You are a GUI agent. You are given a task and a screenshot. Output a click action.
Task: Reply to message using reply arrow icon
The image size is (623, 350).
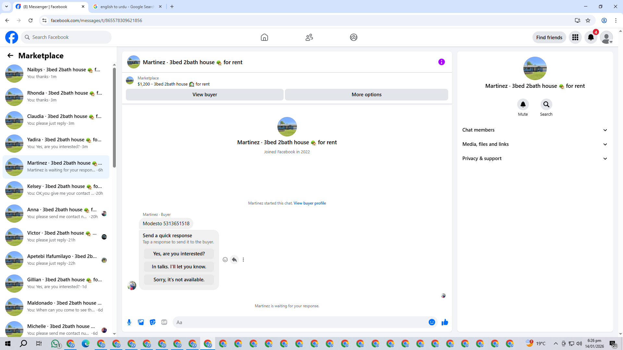click(234, 260)
